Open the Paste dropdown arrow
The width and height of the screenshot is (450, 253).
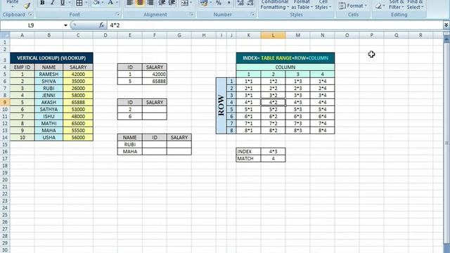point(13,6)
